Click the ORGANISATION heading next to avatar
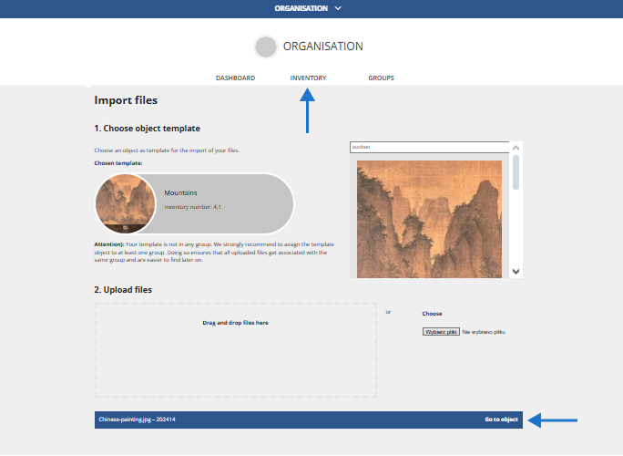 pyautogui.click(x=322, y=47)
